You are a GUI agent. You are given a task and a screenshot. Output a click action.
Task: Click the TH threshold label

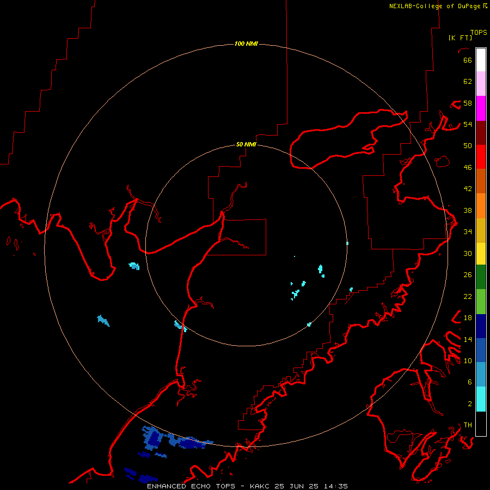[468, 425]
